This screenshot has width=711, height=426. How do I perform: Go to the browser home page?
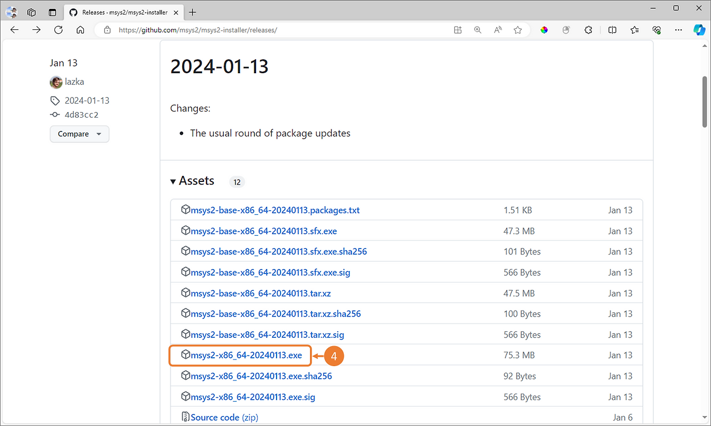point(81,30)
